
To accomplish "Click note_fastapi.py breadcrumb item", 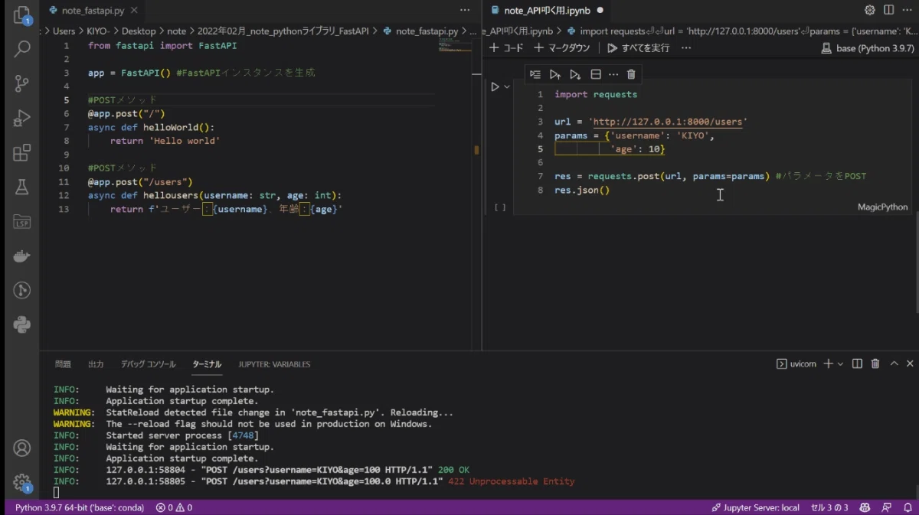I will 420,31.
